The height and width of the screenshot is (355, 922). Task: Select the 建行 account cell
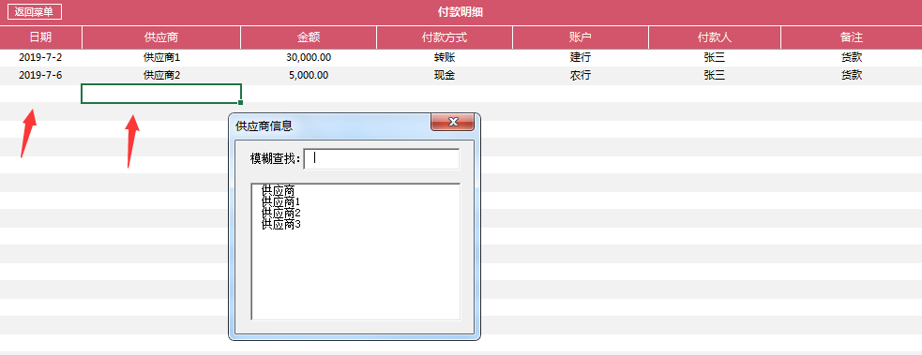tap(581, 57)
